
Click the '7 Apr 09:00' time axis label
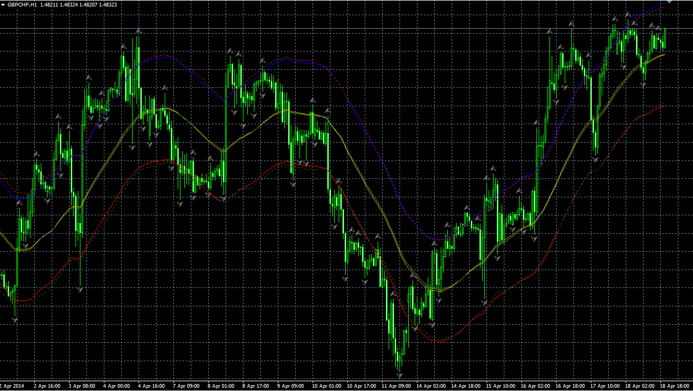coord(186,387)
